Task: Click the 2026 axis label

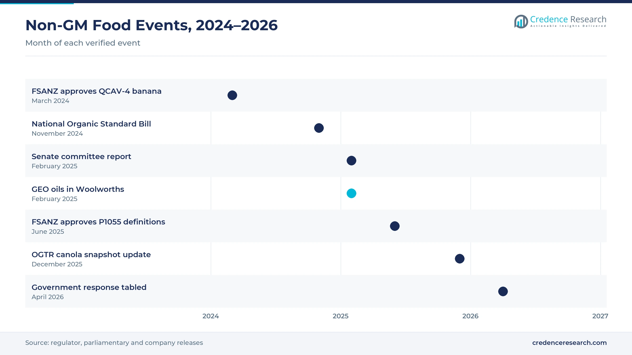Action: click(x=470, y=316)
